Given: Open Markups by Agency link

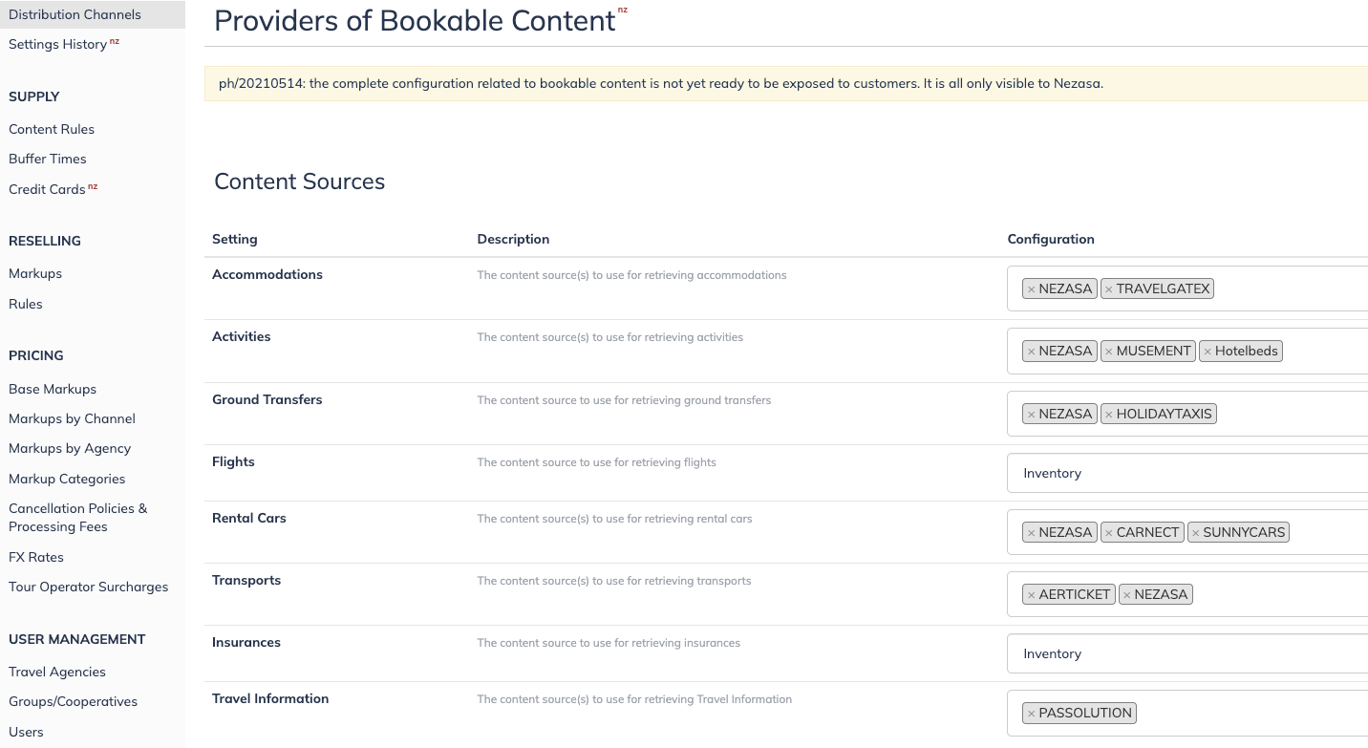Looking at the screenshot, I should tap(70, 448).
